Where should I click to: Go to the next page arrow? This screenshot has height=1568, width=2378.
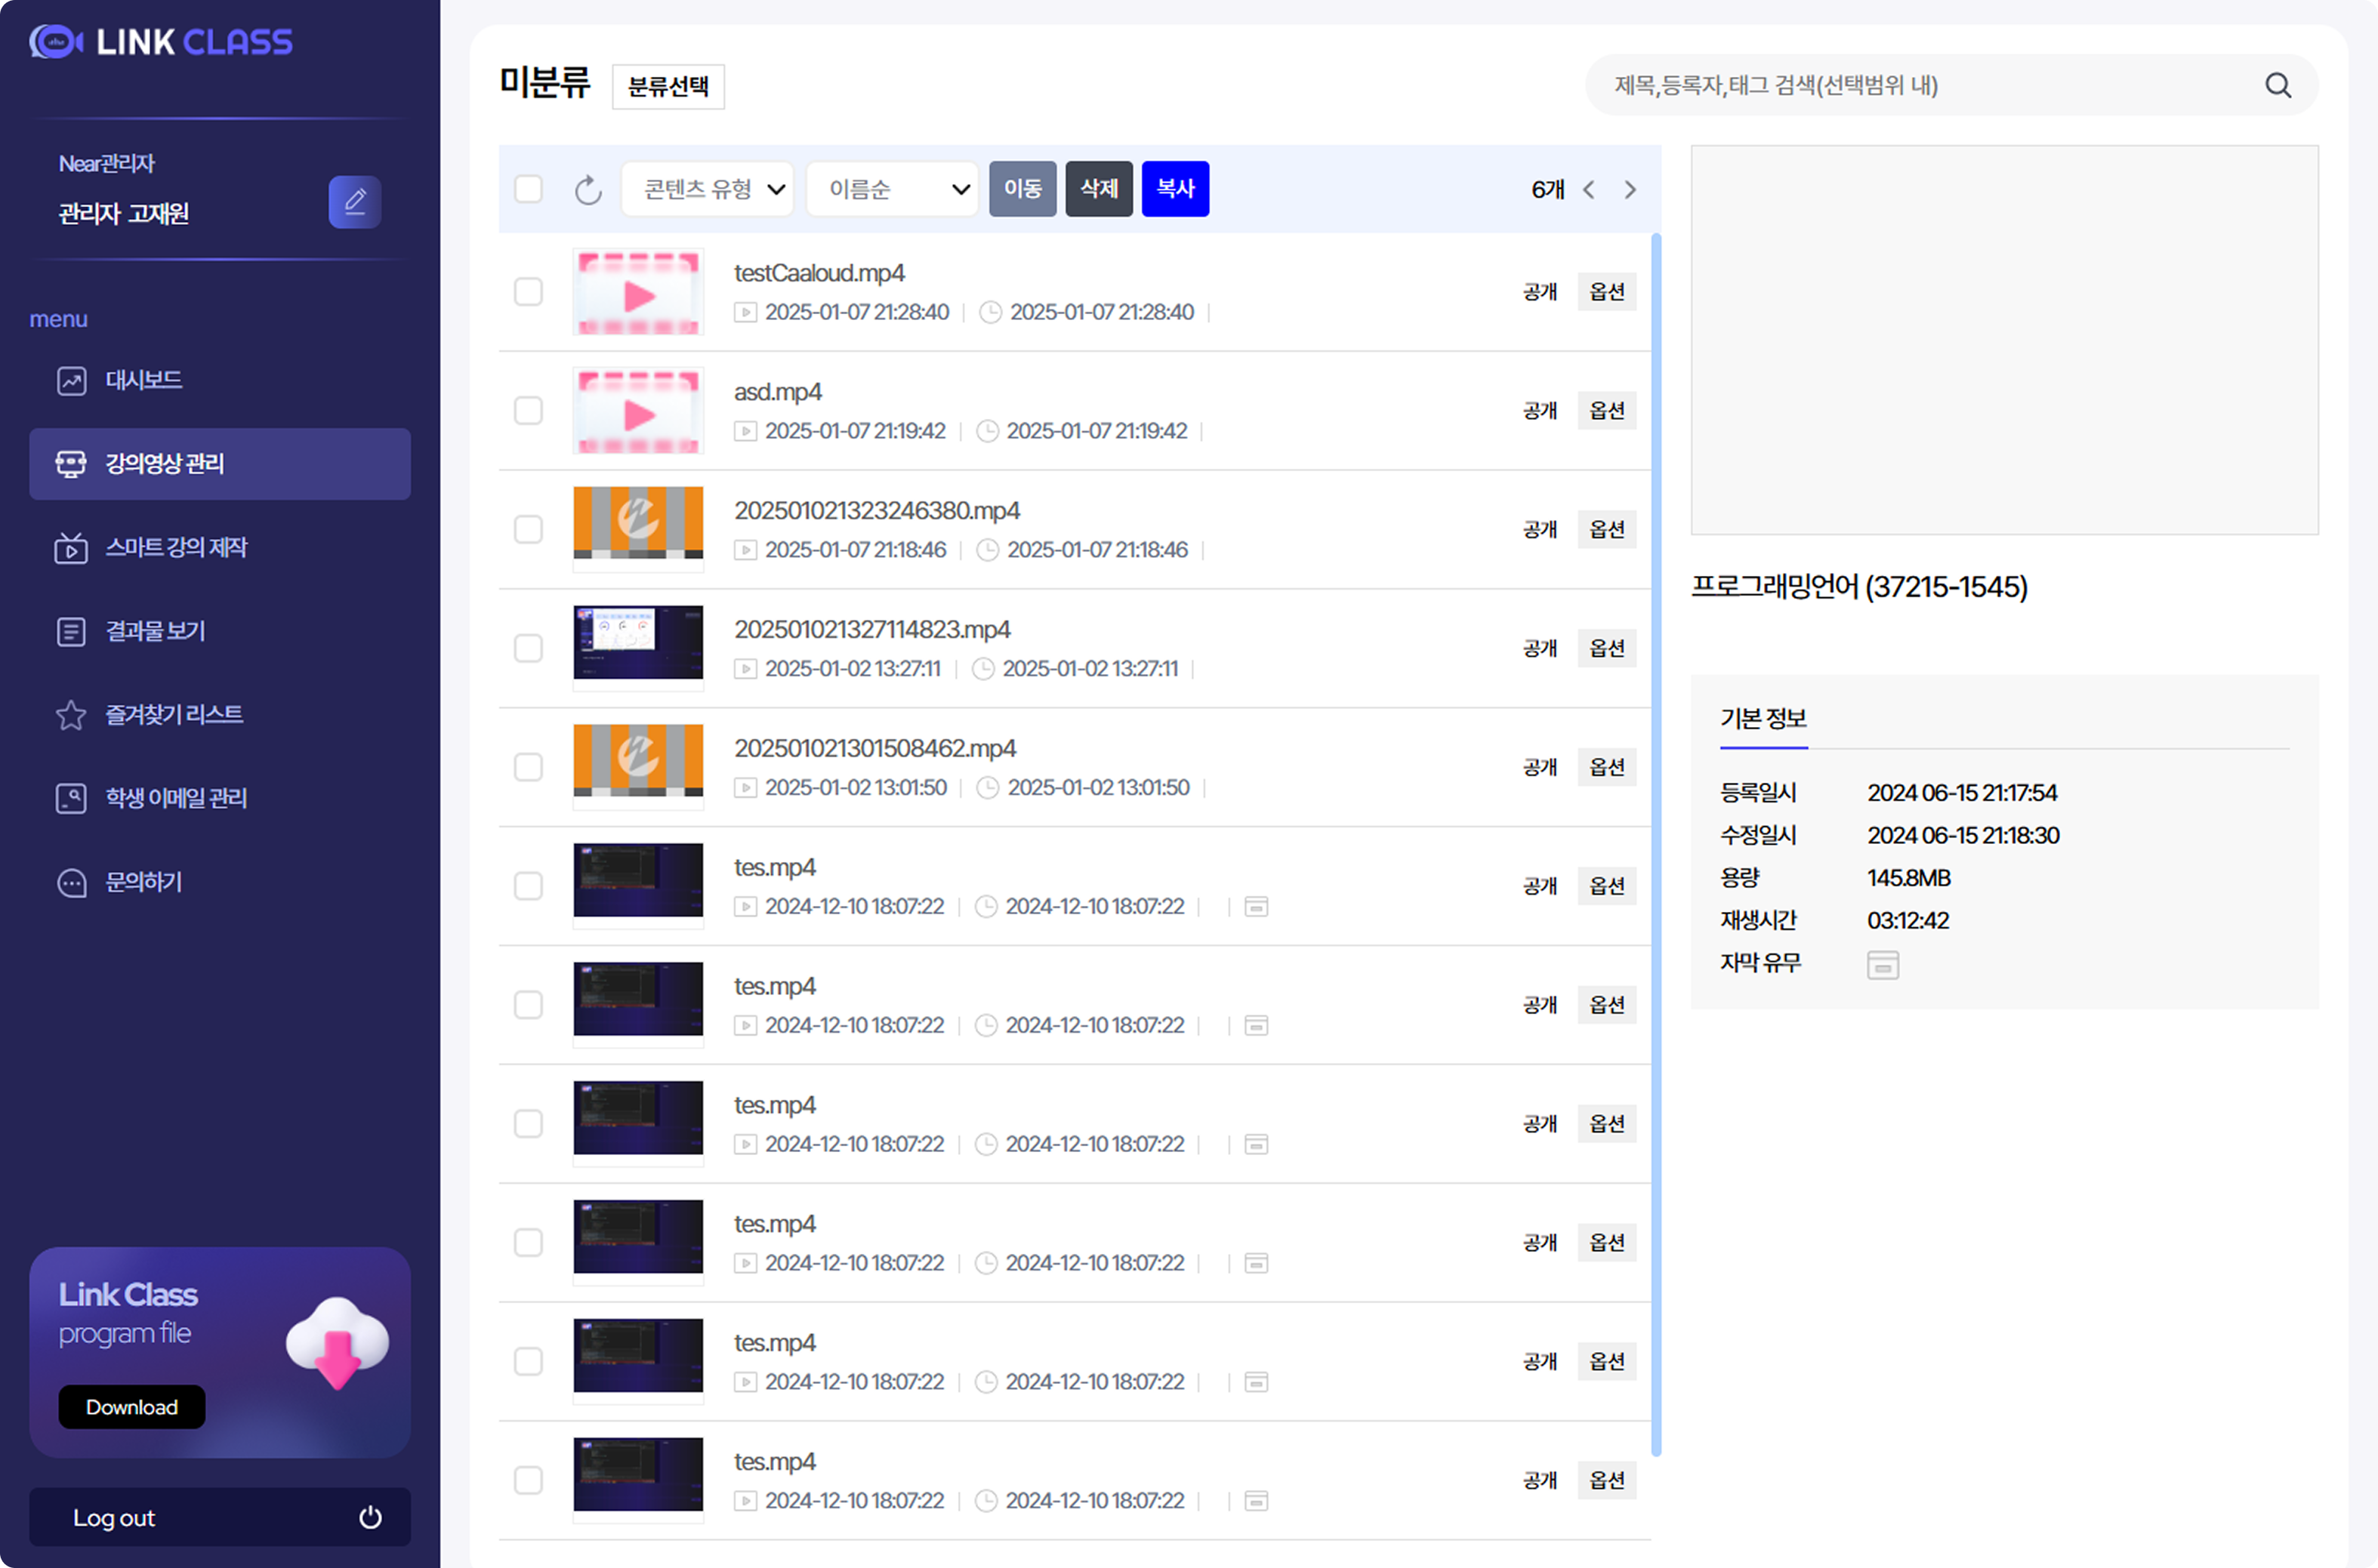tap(1630, 190)
